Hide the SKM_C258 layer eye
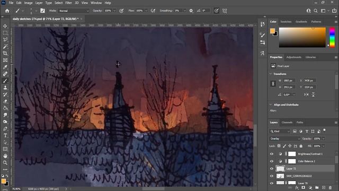339x191 pixels. click(x=272, y=176)
